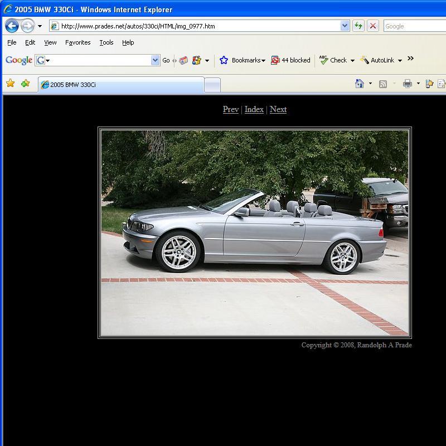Open the Help menu
446x446 pixels.
pyautogui.click(x=128, y=42)
